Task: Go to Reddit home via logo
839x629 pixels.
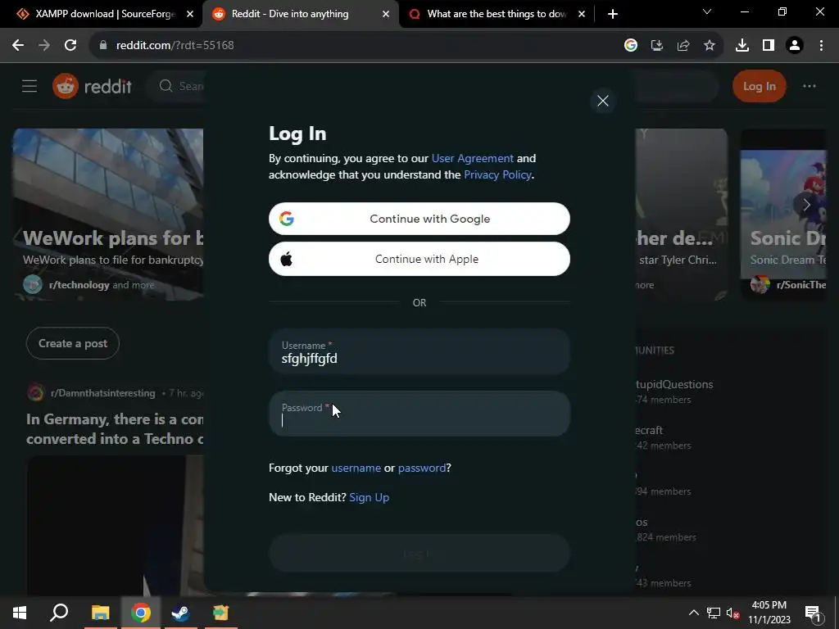Action: (92, 86)
